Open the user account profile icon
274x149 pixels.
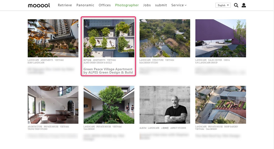244,5
